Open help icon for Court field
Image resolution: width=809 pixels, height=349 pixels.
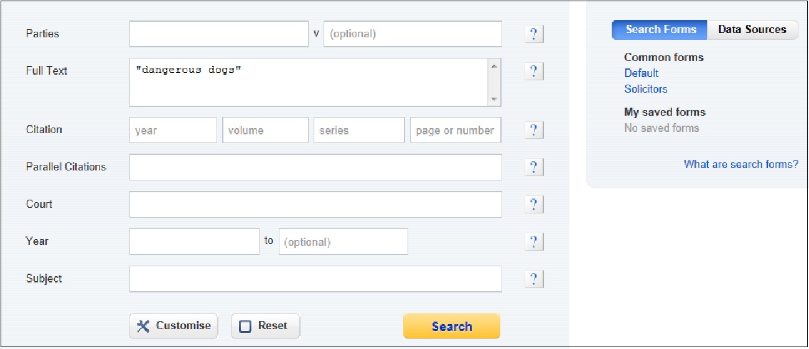tap(534, 205)
